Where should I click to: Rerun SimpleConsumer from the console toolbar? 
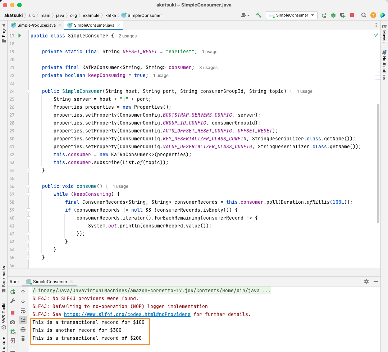click(13, 292)
